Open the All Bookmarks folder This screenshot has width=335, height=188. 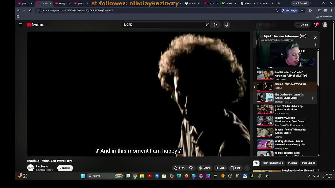(324, 17)
